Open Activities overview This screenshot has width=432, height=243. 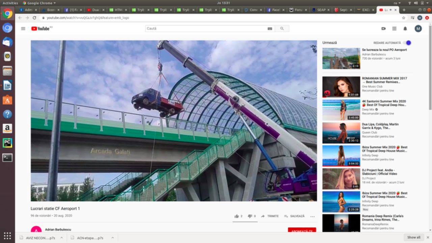click(10, 3)
